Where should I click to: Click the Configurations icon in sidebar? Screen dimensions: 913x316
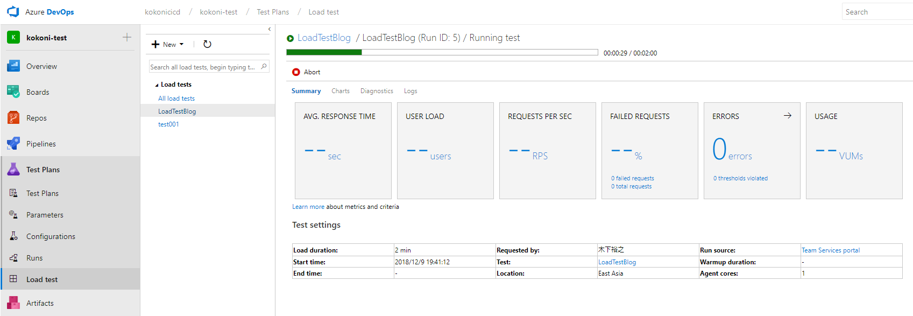[x=13, y=236]
